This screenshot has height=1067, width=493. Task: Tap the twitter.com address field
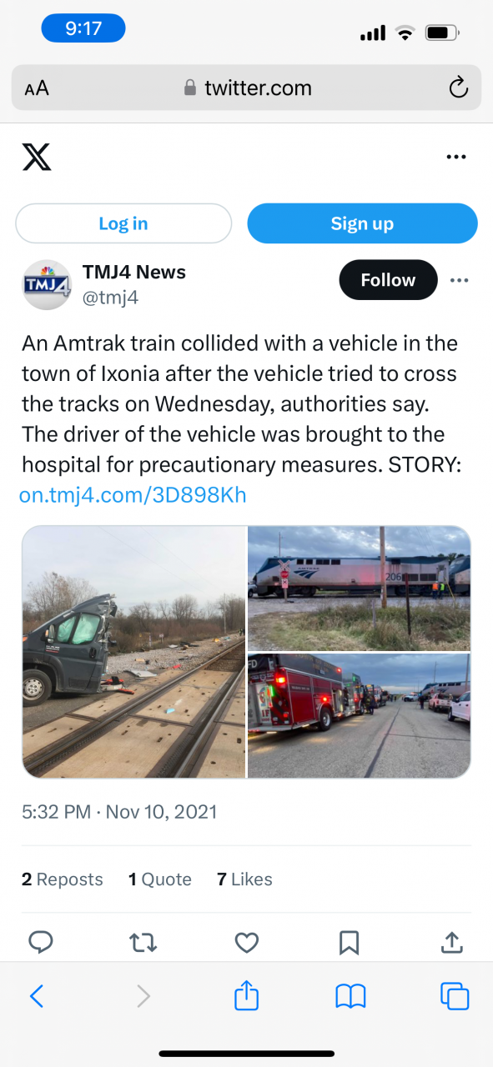246,88
